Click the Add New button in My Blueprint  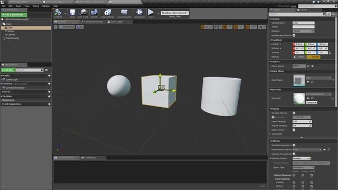click(x=8, y=70)
